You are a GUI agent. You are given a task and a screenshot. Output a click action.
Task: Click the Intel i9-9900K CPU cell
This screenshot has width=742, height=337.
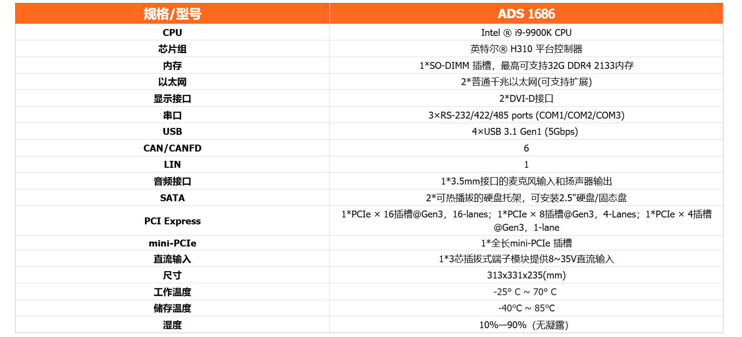click(x=526, y=32)
